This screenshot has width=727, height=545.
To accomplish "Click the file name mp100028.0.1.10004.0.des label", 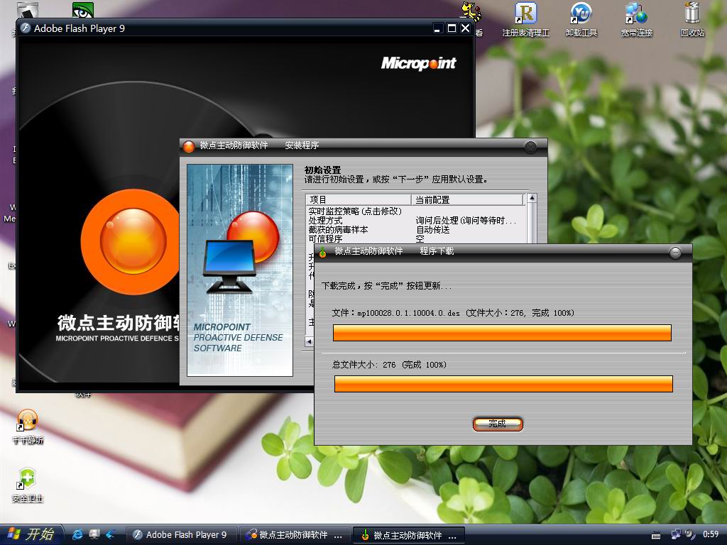I will 408,313.
